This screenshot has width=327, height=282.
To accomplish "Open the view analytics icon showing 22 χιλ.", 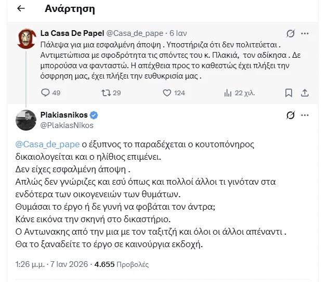I will [x=227, y=93].
